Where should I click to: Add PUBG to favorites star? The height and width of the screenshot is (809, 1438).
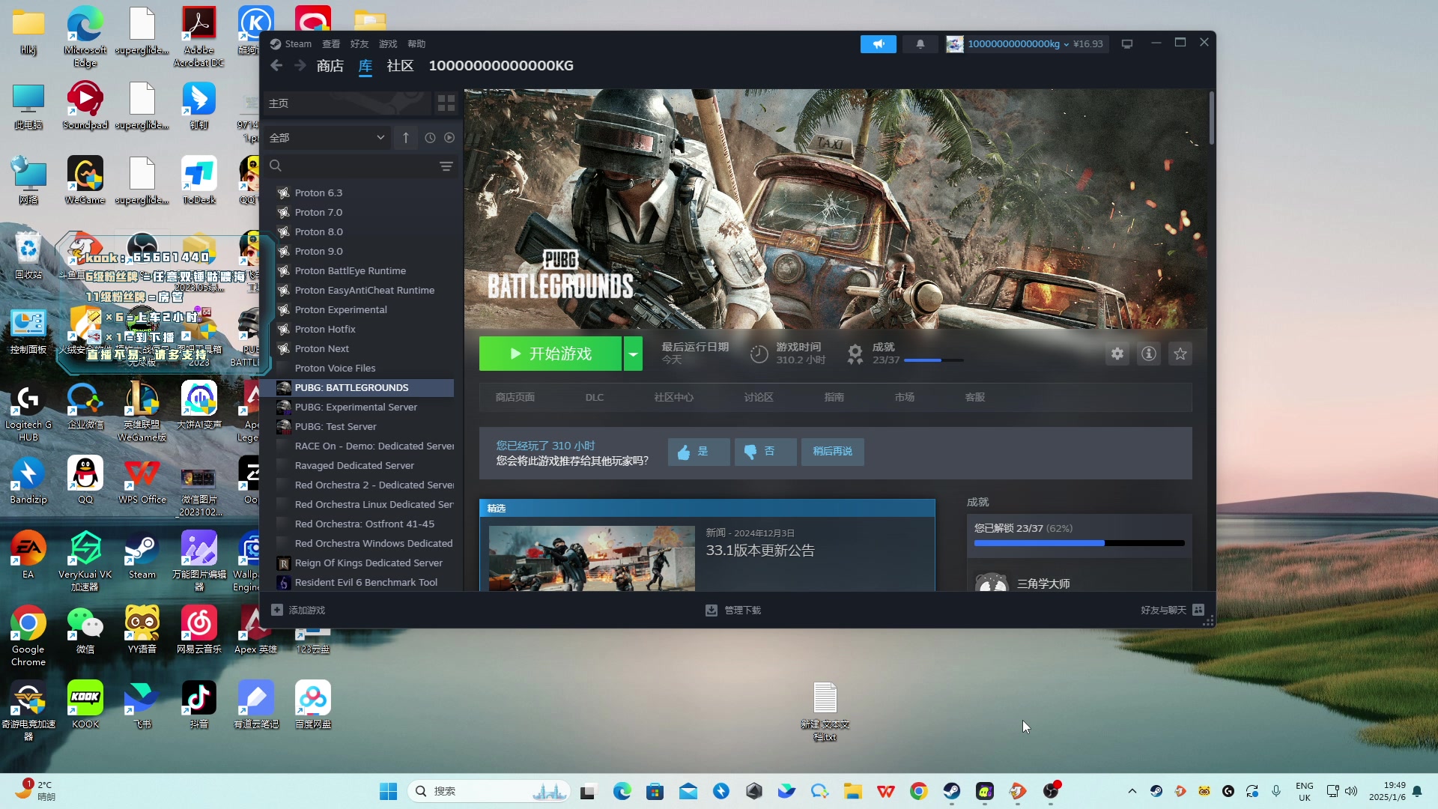(1180, 354)
